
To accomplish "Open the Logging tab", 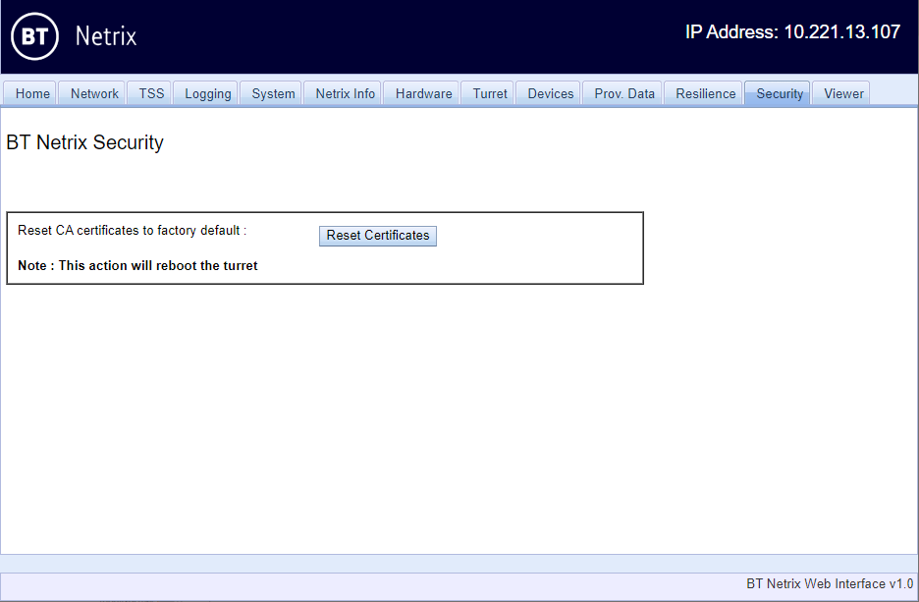I will pos(206,92).
